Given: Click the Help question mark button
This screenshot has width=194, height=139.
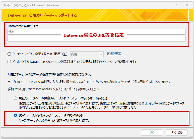Looking at the screenshot, I should click(x=176, y=5).
